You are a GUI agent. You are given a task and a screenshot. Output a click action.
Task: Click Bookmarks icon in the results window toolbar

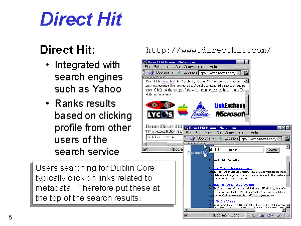tap(192, 139)
